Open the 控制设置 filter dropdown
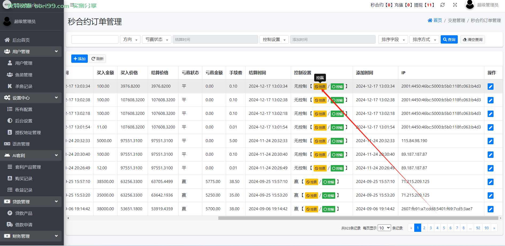The width and height of the screenshot is (505, 246). (274, 40)
